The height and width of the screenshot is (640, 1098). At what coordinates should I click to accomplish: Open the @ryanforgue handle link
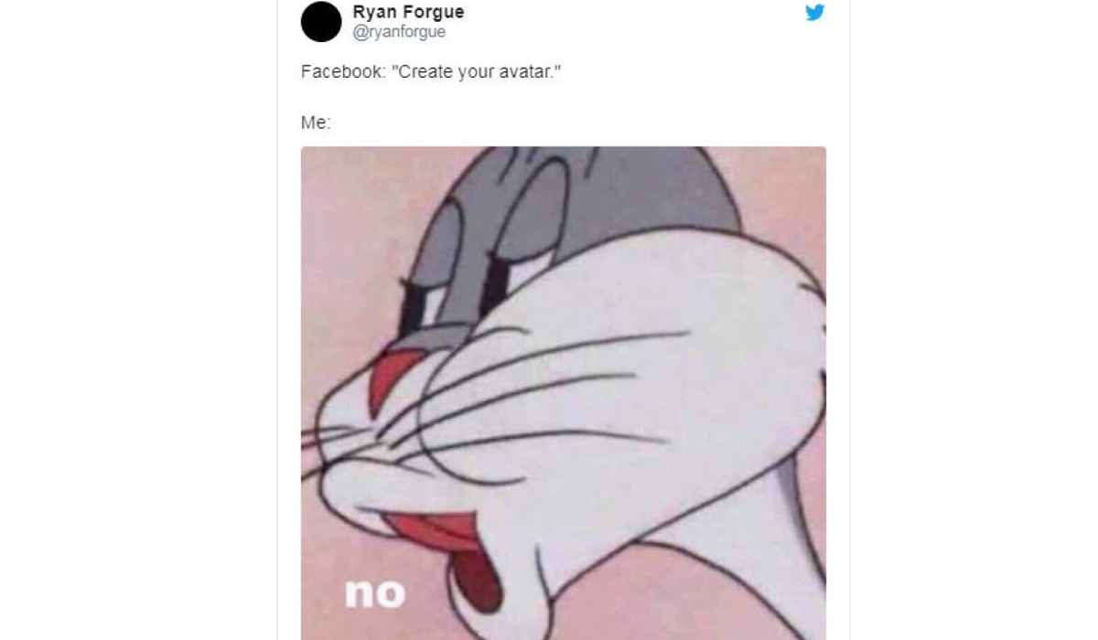tap(399, 32)
